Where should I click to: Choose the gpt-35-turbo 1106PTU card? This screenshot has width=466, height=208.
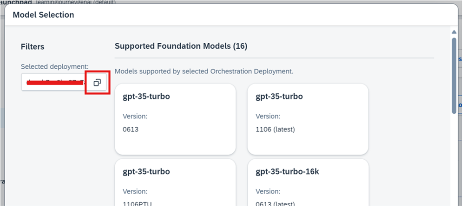[x=175, y=183]
